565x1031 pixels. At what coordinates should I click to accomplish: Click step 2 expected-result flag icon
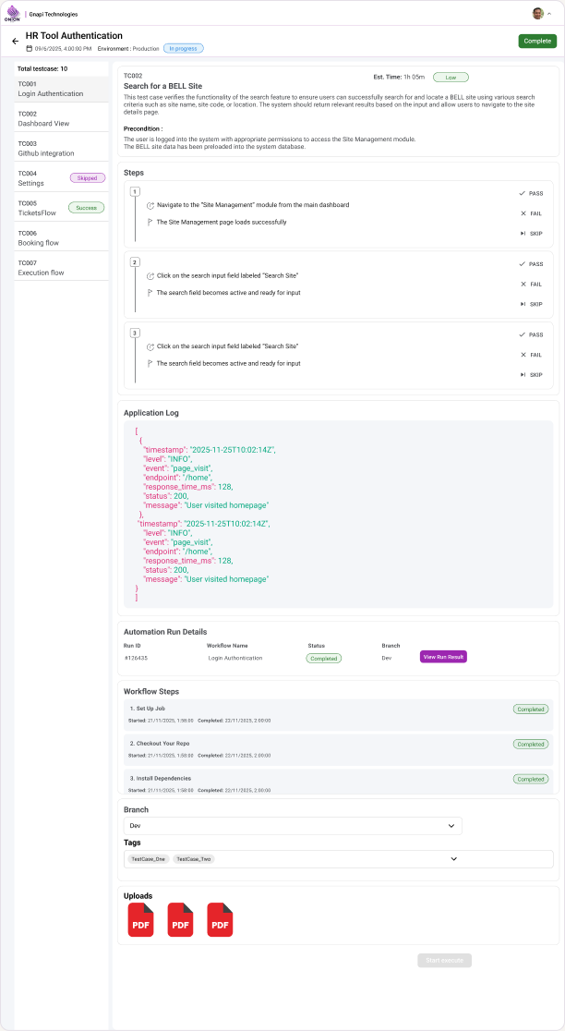(x=150, y=293)
